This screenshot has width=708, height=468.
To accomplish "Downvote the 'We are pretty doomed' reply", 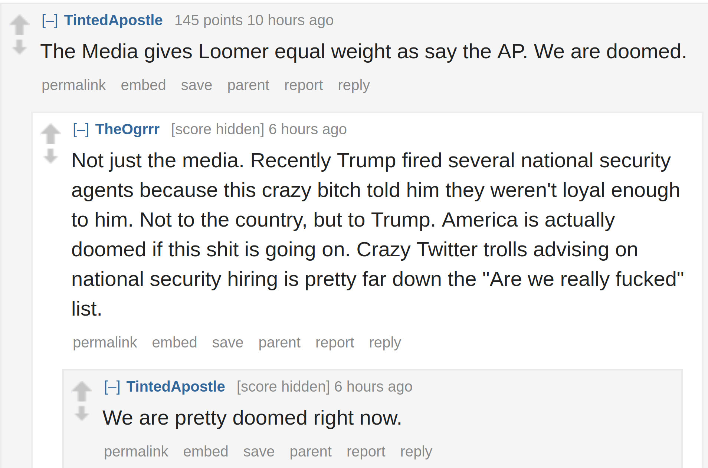I will pos(82,413).
